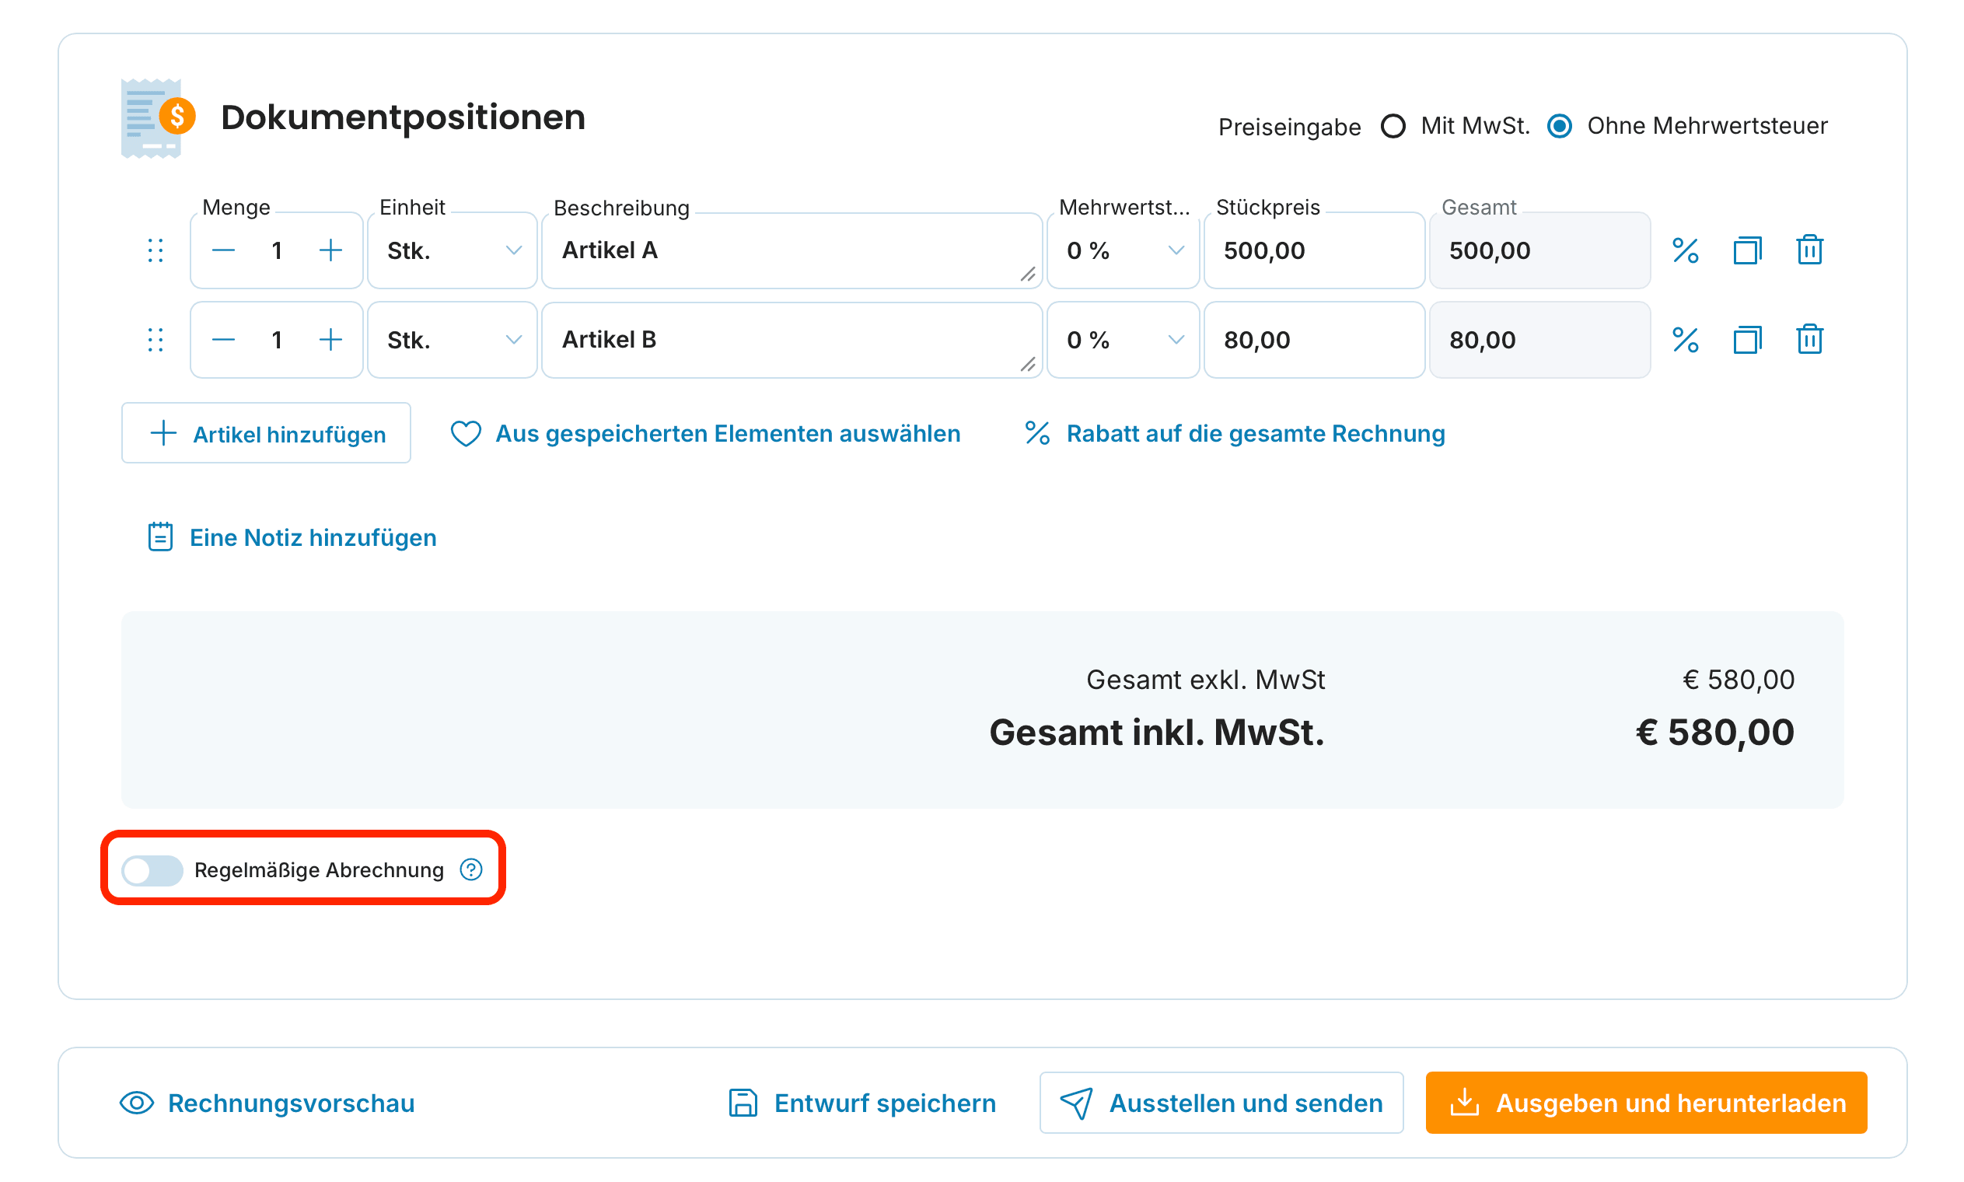
Task: Click the Gesamt exkl. MwSt label
Action: (1205, 680)
